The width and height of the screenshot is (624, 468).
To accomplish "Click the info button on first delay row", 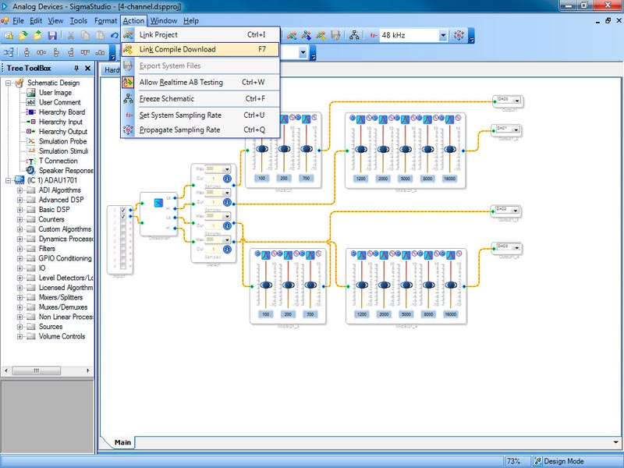I will pyautogui.click(x=227, y=179).
